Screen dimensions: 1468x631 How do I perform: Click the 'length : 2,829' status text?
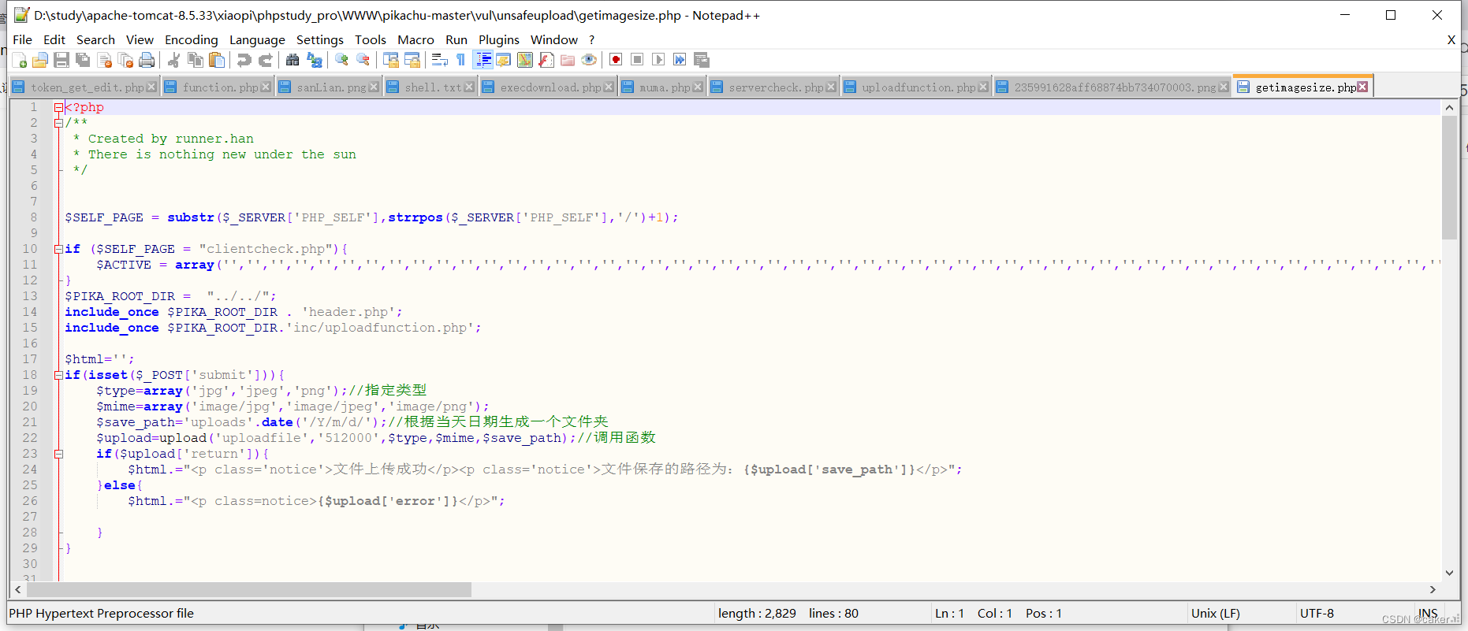tap(757, 613)
